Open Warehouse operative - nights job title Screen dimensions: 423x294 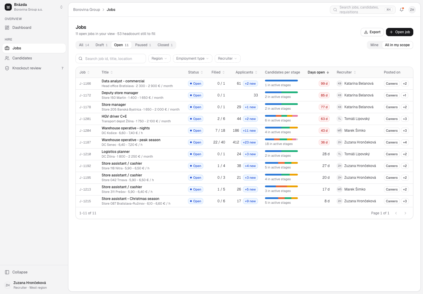(x=126, y=128)
